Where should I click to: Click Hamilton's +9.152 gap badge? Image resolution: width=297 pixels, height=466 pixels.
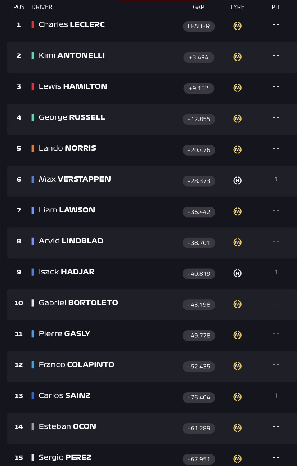[199, 88]
